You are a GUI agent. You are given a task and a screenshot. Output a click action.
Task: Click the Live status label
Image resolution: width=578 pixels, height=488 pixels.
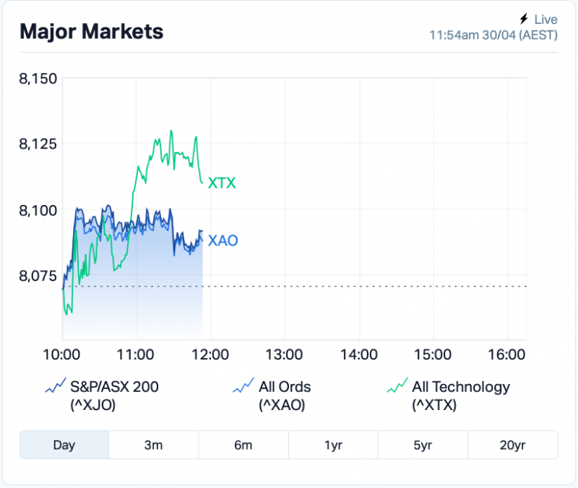click(545, 19)
